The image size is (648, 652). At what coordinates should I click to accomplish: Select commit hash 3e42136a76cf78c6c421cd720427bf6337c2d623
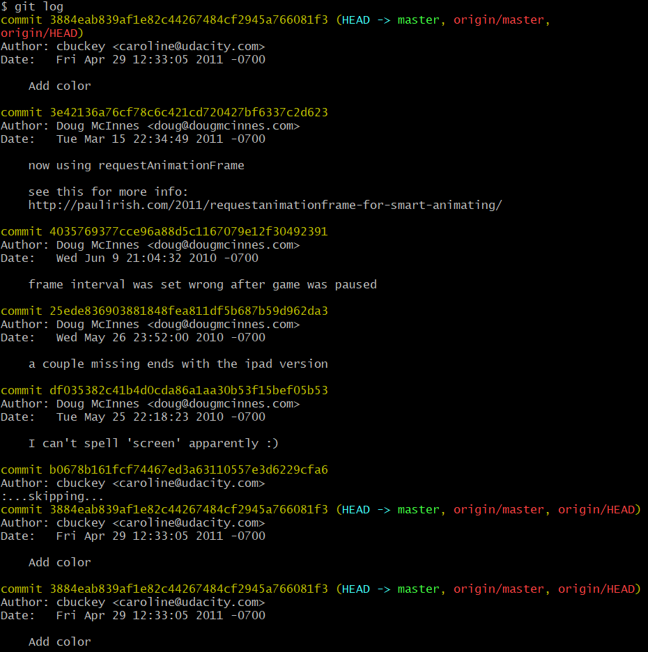tap(189, 112)
